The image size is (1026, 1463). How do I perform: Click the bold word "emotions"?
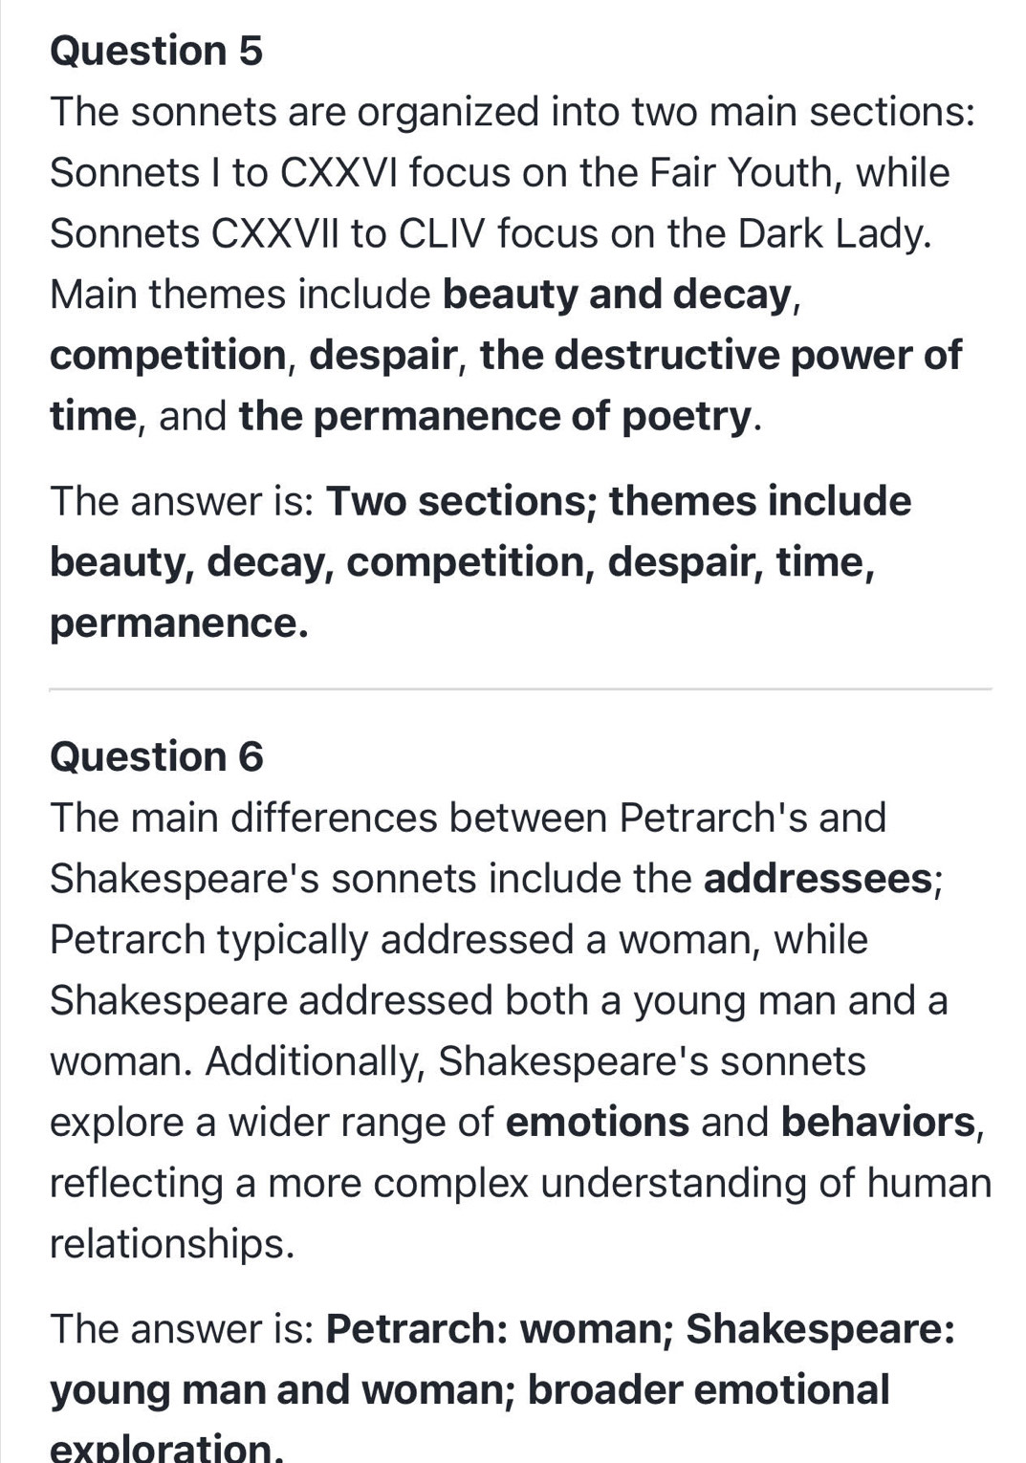coord(597,1122)
